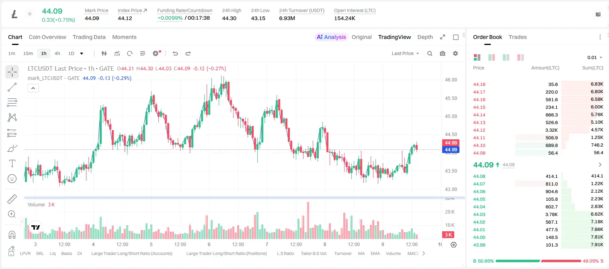Toggle the magnet snap mode
The width and height of the screenshot is (609, 269).
pyautogui.click(x=12, y=234)
